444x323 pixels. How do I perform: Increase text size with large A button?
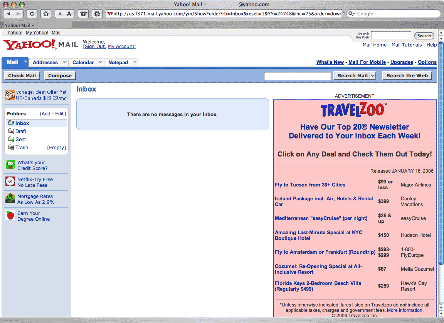pyautogui.click(x=69, y=13)
